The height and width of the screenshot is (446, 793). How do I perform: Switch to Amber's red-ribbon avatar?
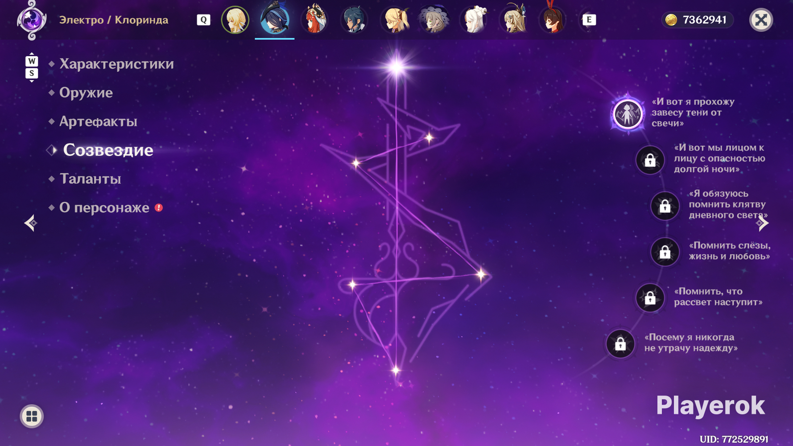tap(553, 19)
